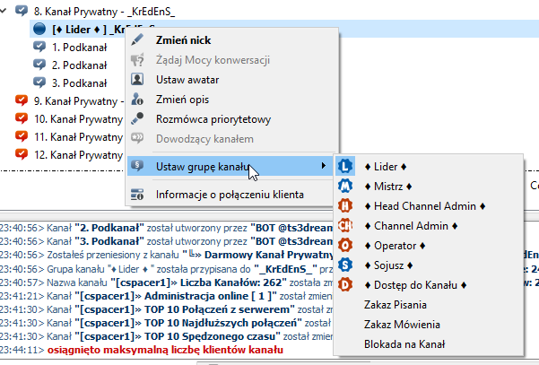
Task: Click the orange CH Channel Admin icon
Action: tap(345, 225)
